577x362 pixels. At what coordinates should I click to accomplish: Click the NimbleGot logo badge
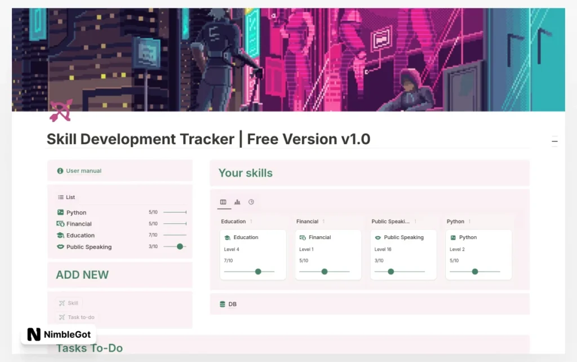(59, 334)
